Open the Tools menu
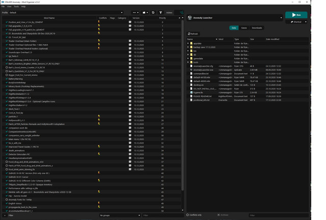Viewport: 326px width, 220px height. click(x=16, y=7)
